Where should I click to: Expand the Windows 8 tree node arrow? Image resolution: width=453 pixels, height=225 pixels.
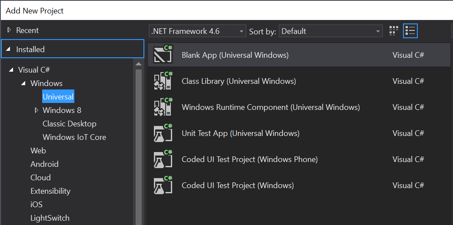[37, 110]
